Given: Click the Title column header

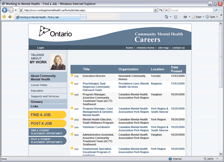Looking at the screenshot, I should point(86,69).
